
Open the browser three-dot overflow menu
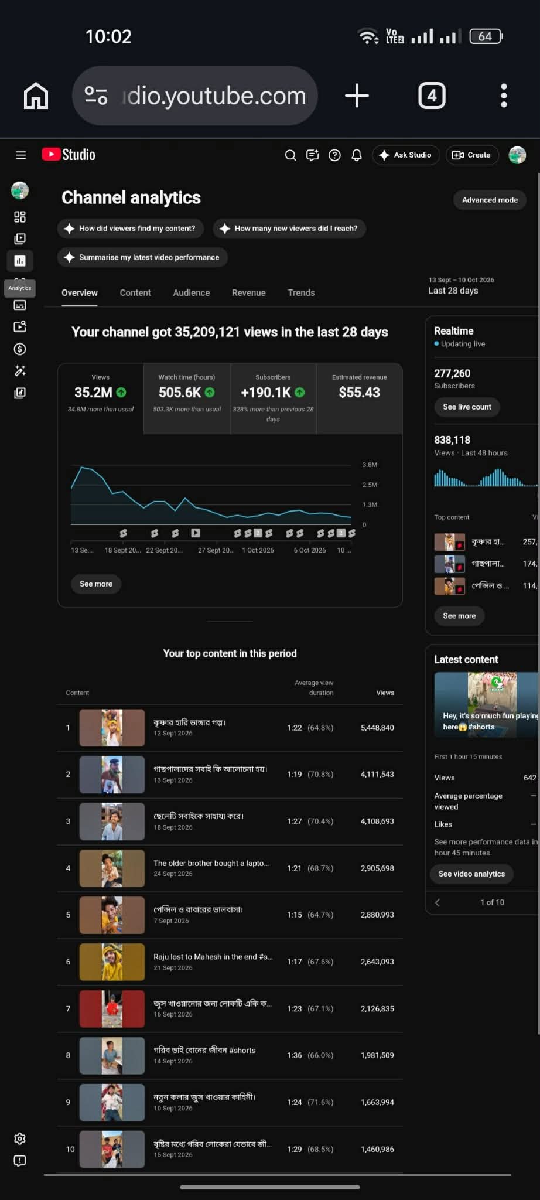pyautogui.click(x=504, y=96)
